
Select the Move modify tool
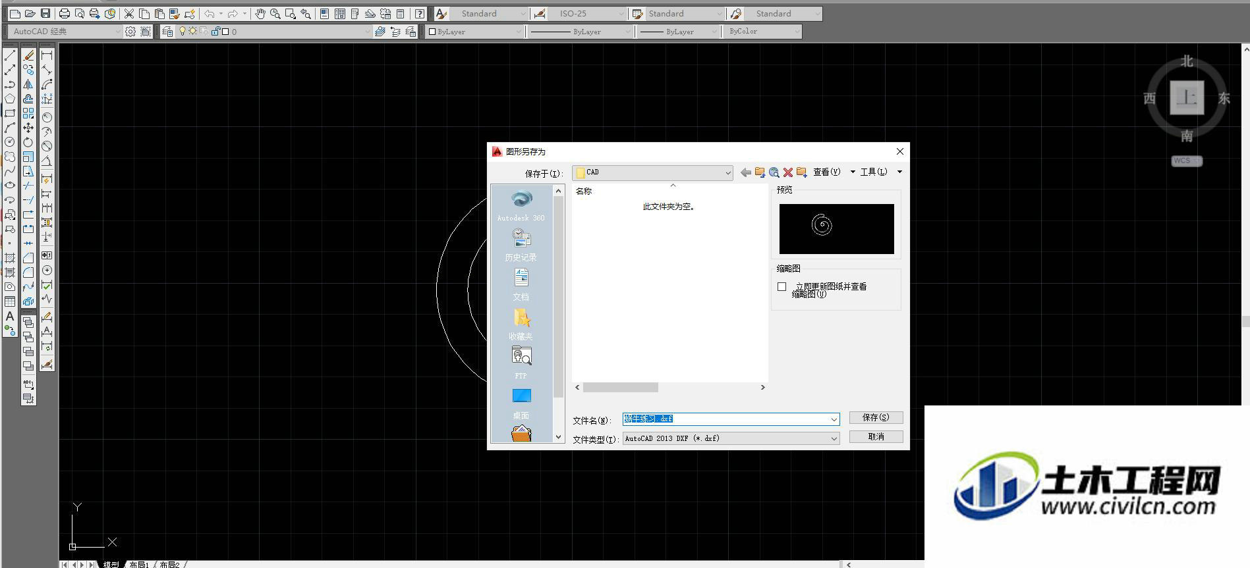click(28, 128)
